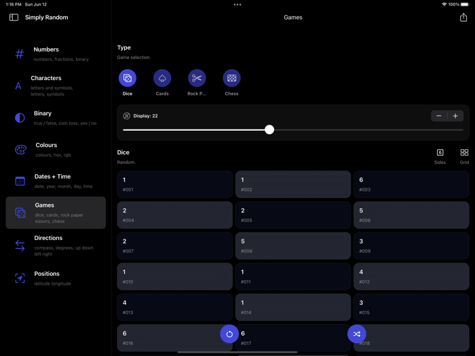Click the Display: 22 label

tap(145, 116)
